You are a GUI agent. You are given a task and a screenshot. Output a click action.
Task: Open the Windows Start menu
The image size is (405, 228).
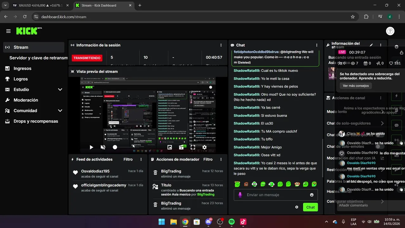(161, 222)
